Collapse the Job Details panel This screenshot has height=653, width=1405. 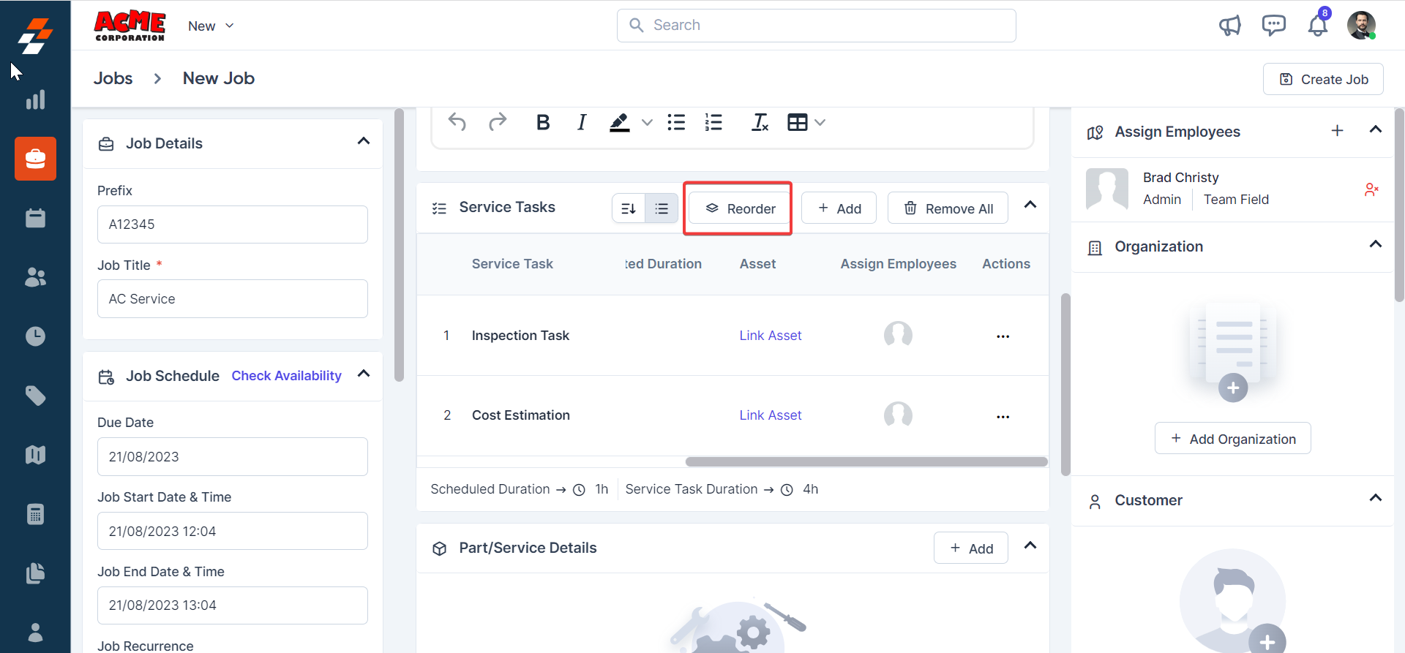click(x=364, y=141)
